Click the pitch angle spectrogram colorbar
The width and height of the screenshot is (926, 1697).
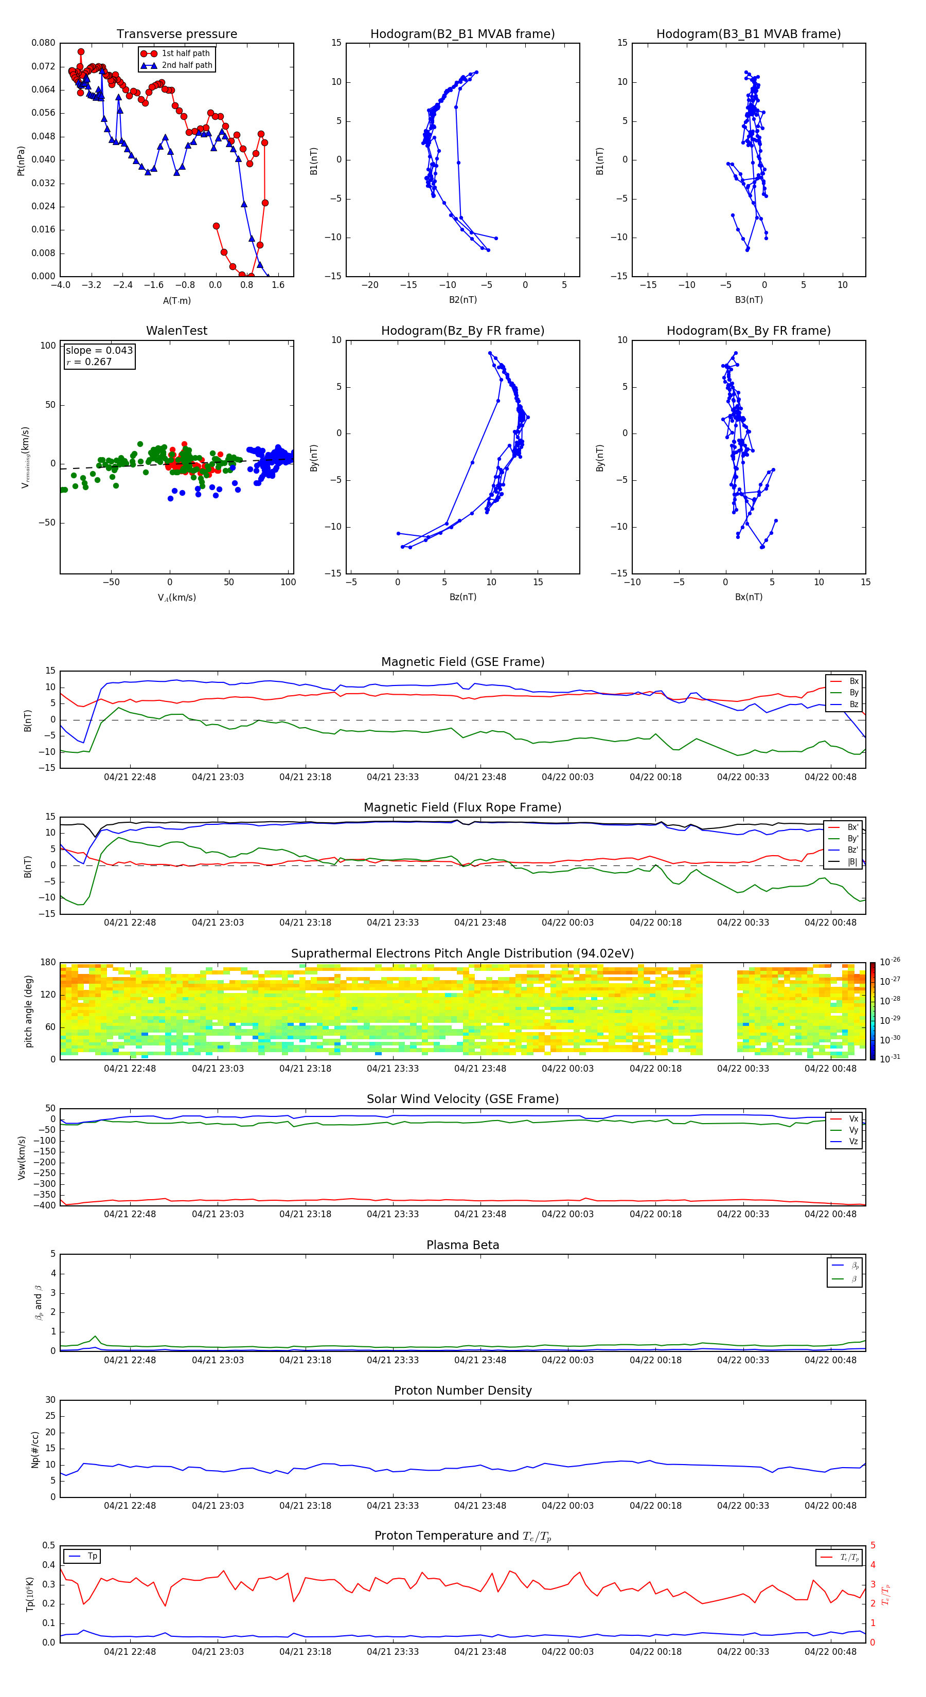(x=872, y=1011)
